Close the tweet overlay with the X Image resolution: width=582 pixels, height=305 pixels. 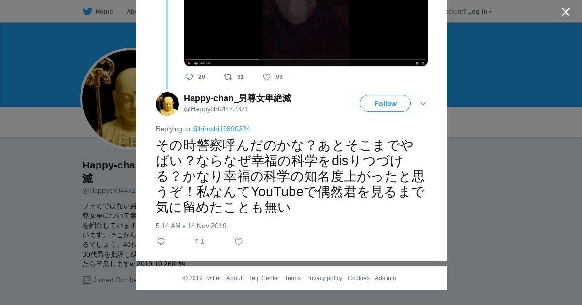(x=566, y=12)
